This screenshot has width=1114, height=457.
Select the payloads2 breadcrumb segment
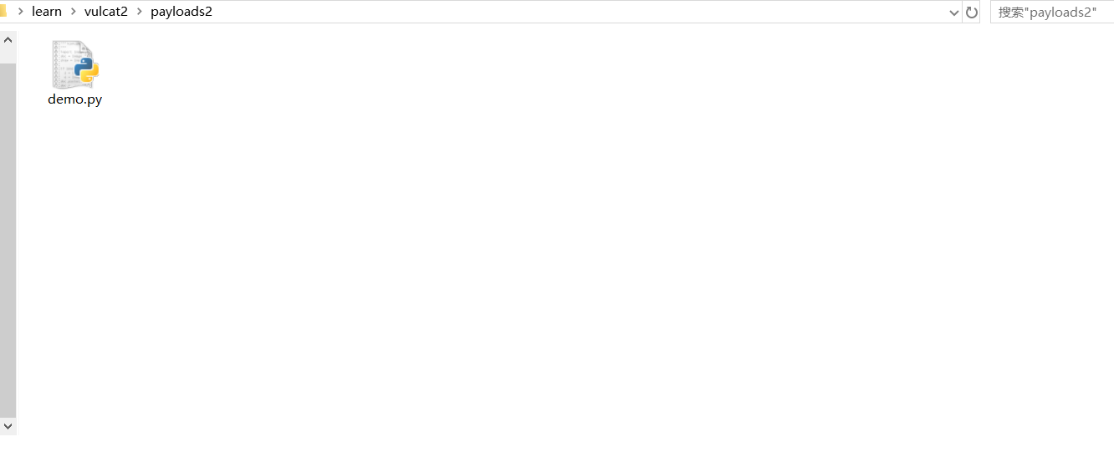(x=181, y=12)
